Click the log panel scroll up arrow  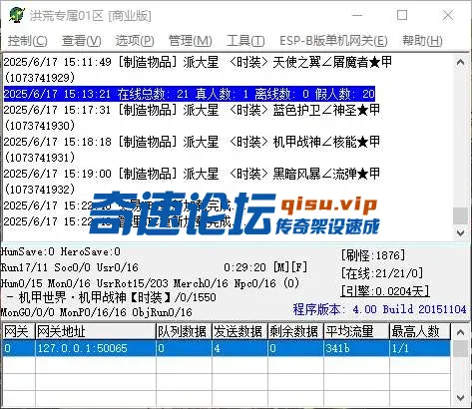461,62
